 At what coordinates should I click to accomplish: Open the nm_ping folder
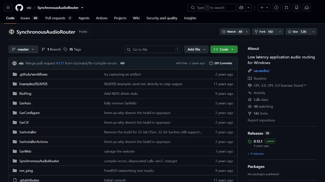pyautogui.click(x=26, y=170)
